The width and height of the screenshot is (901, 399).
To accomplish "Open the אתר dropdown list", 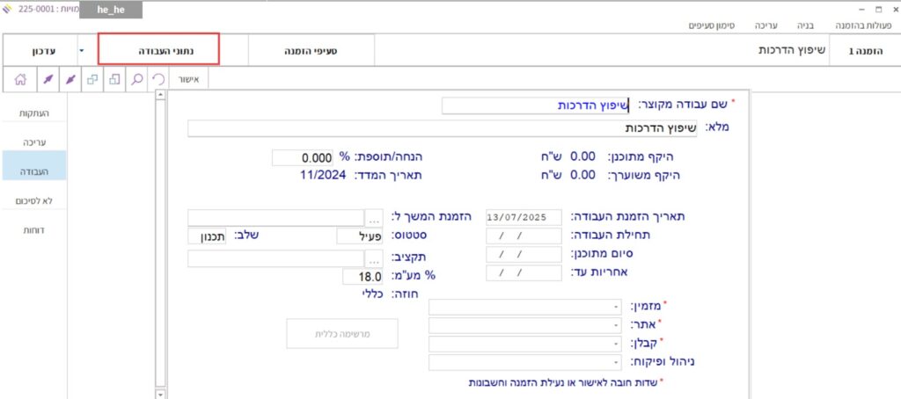I will click(x=615, y=325).
